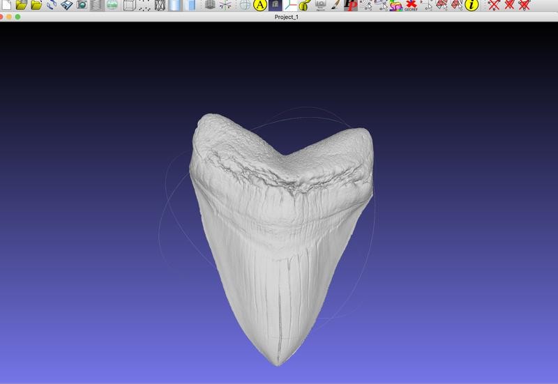558x384 pixels.
Task: Toggle bounding box render mode
Action: click(129, 5)
